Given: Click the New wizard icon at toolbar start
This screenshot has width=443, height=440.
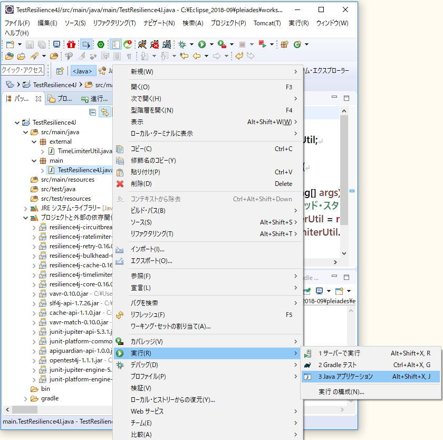Looking at the screenshot, I should 8,45.
